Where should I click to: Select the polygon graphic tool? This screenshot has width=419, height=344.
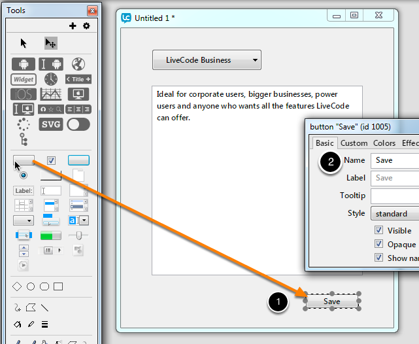tap(31, 307)
